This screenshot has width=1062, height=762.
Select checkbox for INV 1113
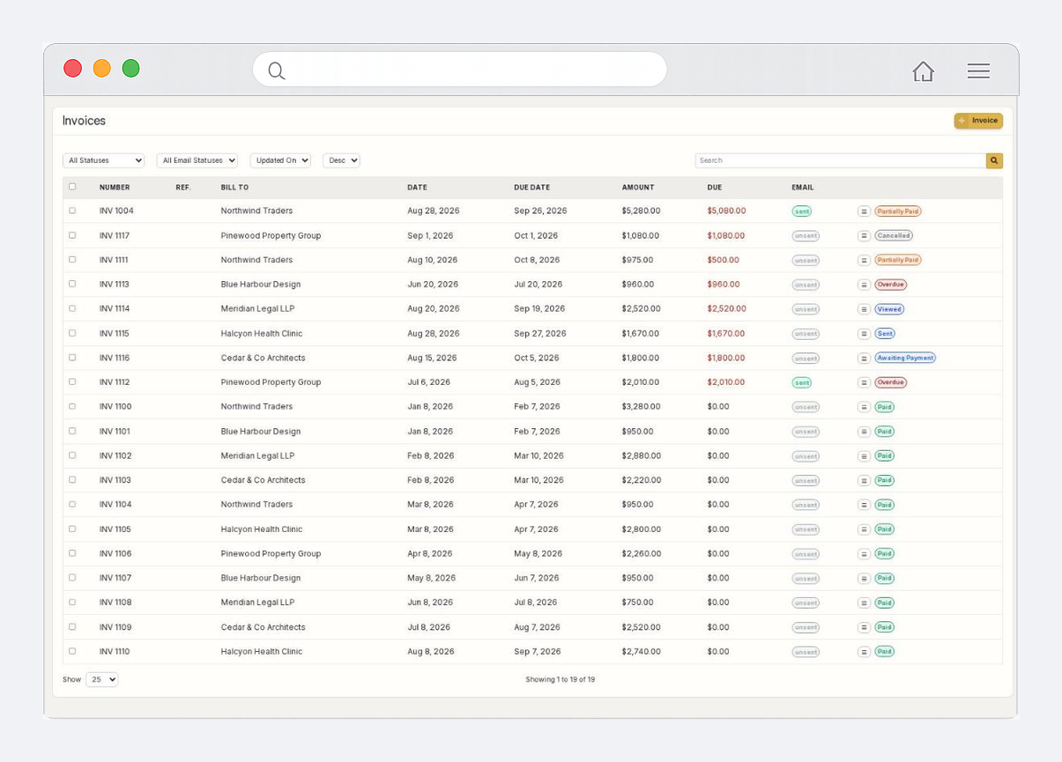pos(72,284)
